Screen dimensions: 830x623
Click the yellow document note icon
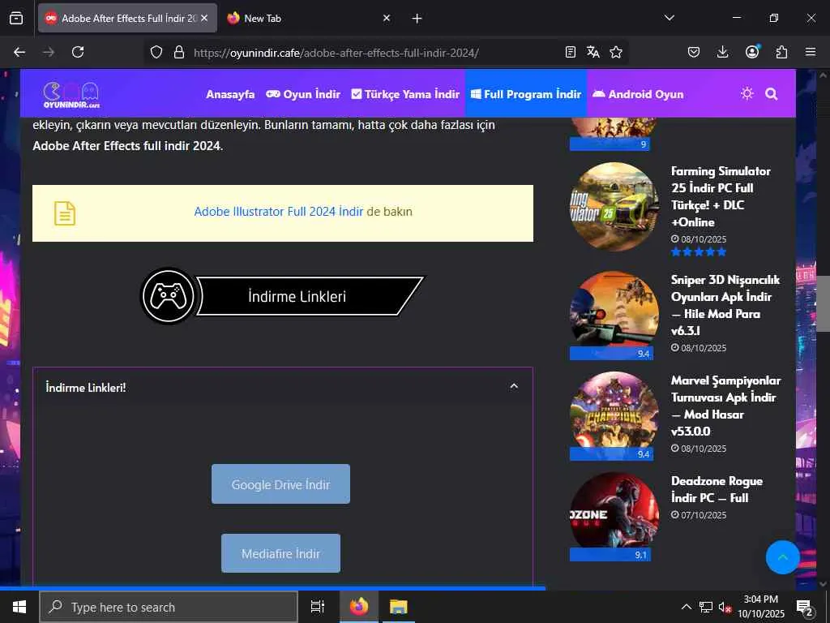(65, 213)
